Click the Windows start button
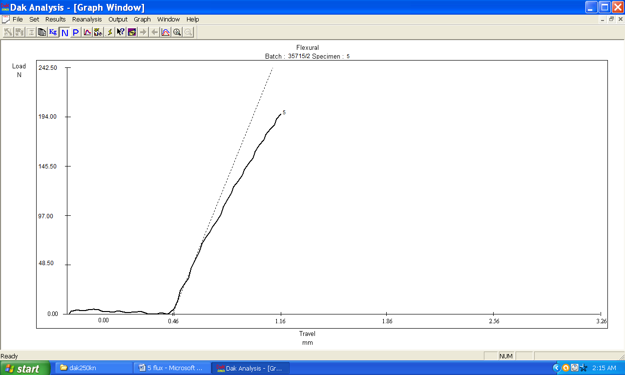This screenshot has height=375, width=625. click(x=25, y=368)
